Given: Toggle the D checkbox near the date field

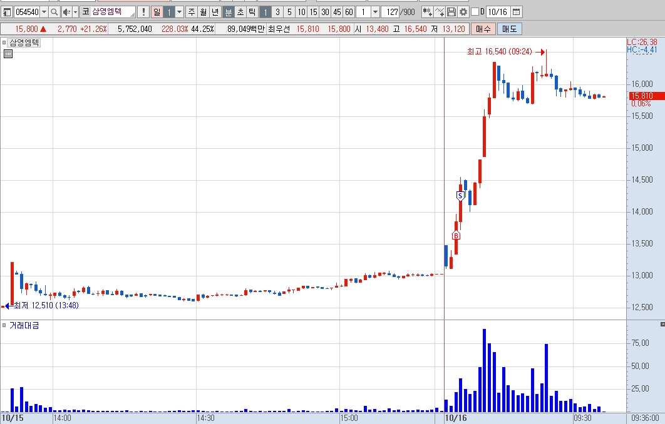Looking at the screenshot, I should coord(475,12).
